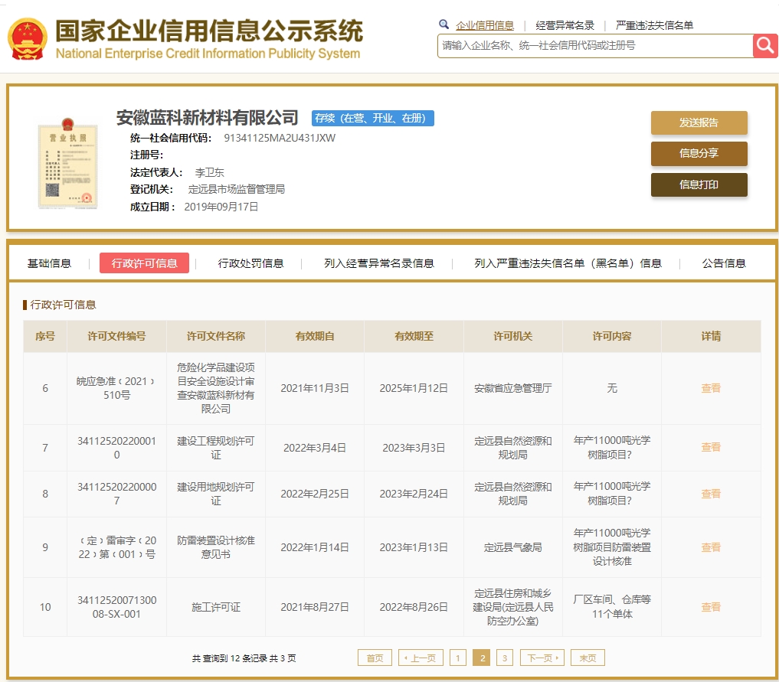Viewport: 779px width, 682px height.
Task: Click 查看 for row 7 建设工程规划许可证
Action: pos(711,447)
